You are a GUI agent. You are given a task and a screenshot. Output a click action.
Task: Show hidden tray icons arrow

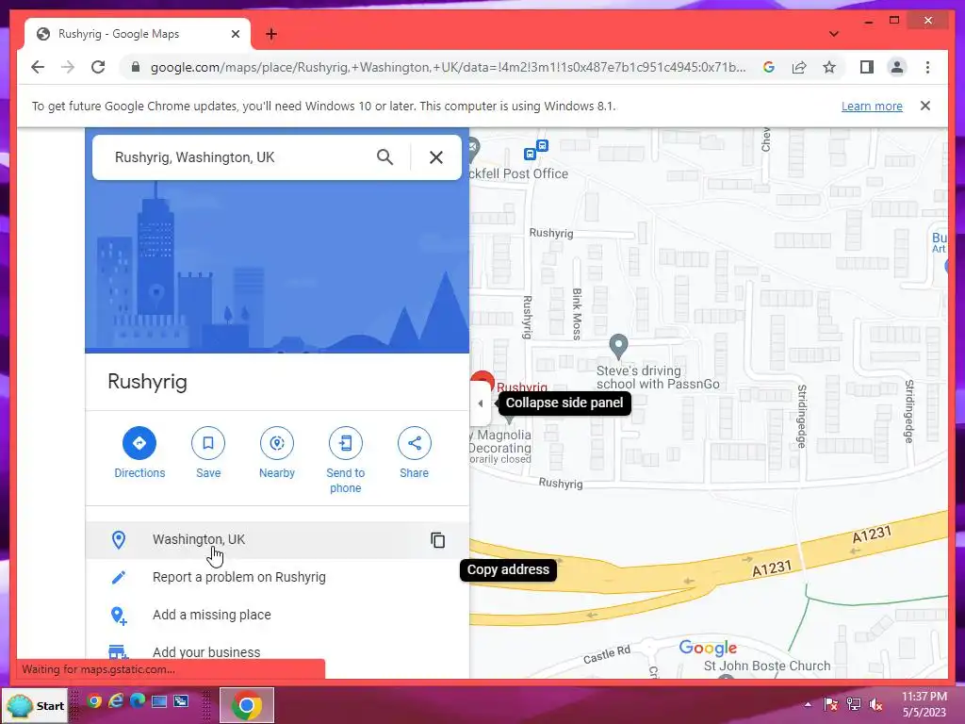point(808,704)
